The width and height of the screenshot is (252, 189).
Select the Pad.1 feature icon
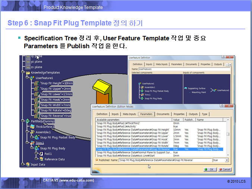(41, 154)
